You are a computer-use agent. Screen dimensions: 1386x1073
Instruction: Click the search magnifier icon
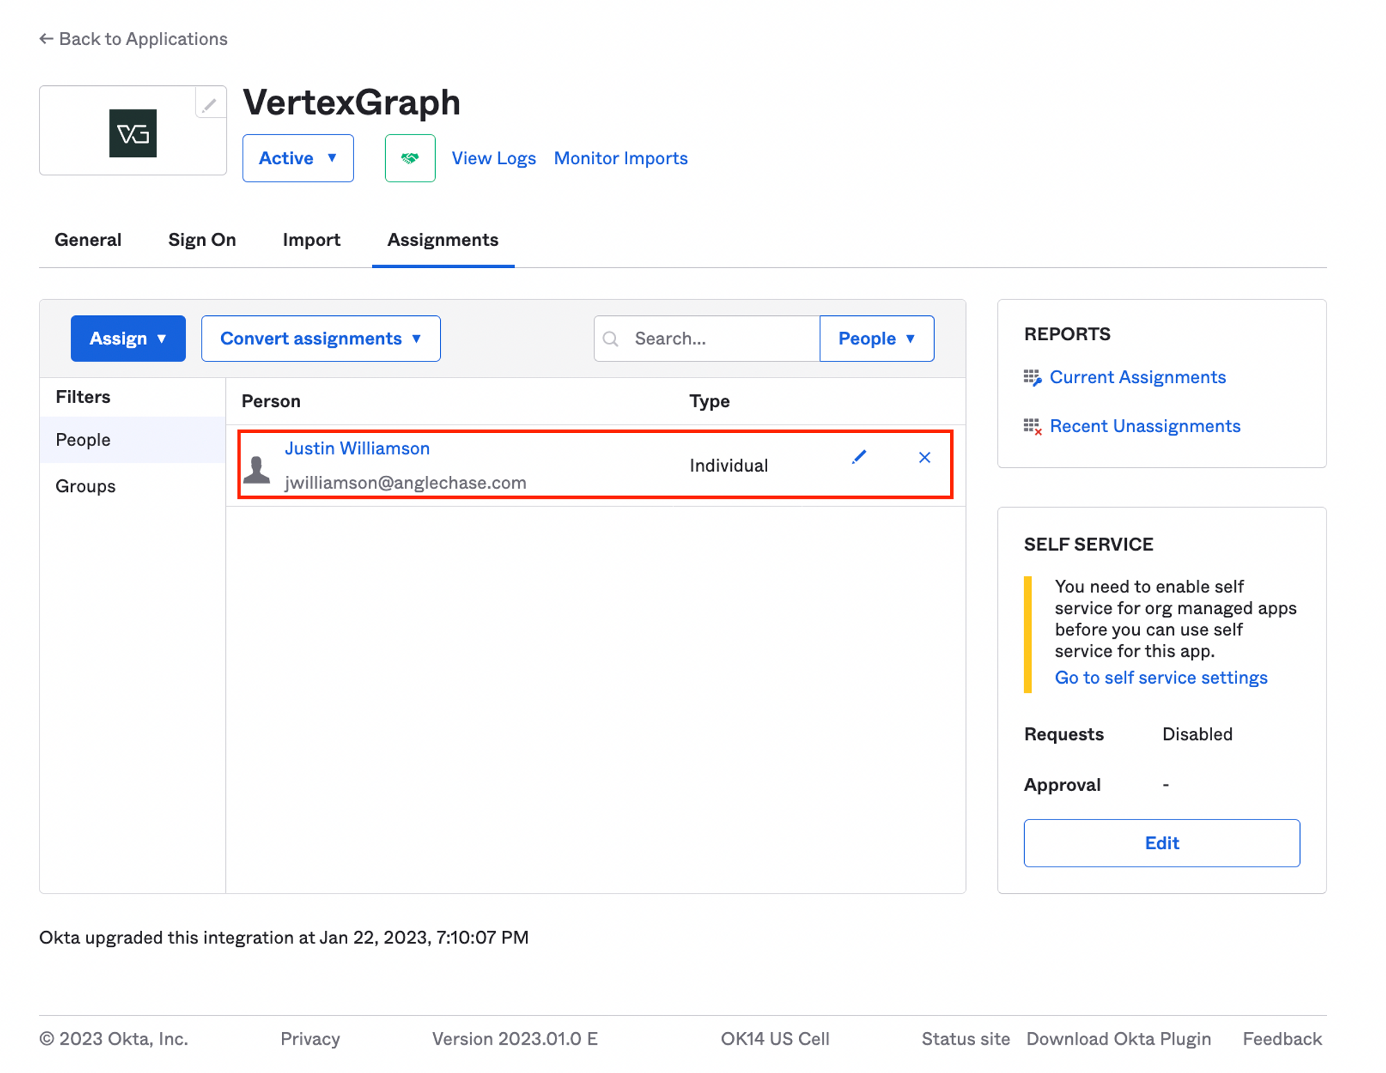pos(611,339)
